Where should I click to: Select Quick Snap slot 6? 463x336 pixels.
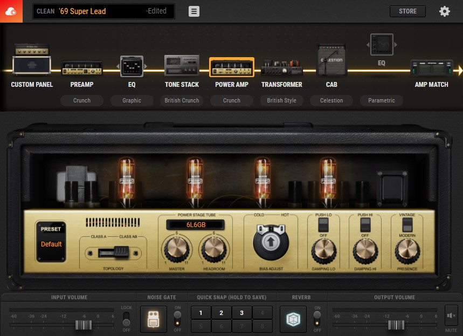221,326
